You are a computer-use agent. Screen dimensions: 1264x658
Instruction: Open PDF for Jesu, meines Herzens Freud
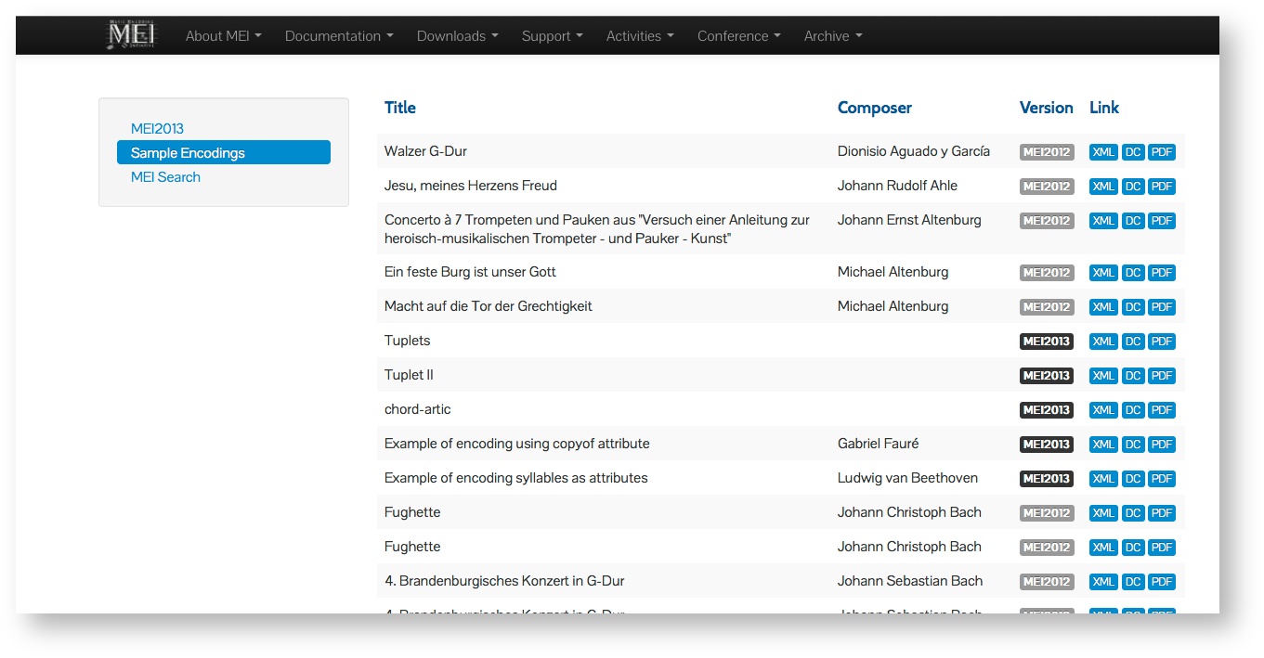[1161, 187]
